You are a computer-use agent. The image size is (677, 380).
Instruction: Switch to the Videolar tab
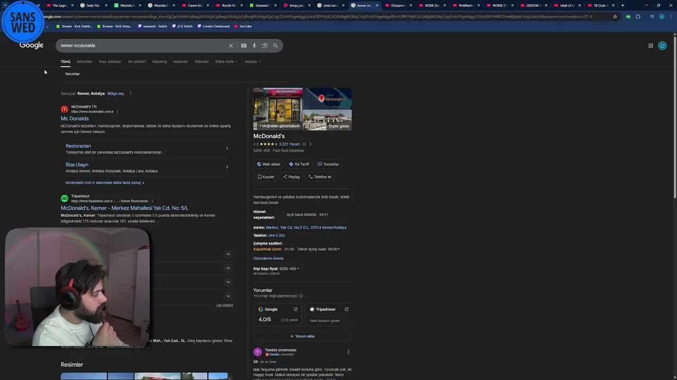202,62
